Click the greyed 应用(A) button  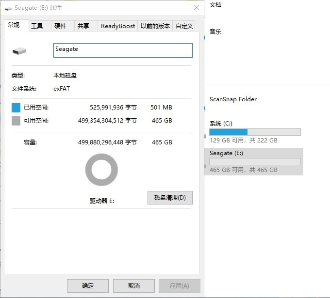180,286
